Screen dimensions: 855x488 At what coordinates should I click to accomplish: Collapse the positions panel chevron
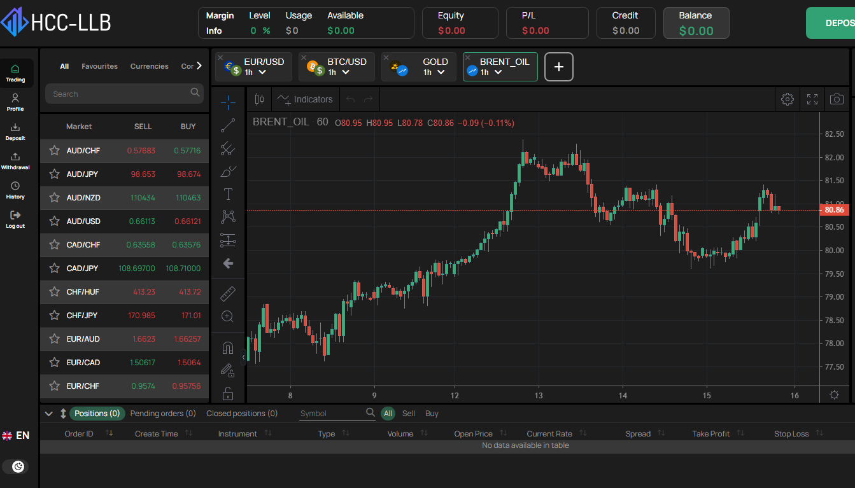pos(49,414)
